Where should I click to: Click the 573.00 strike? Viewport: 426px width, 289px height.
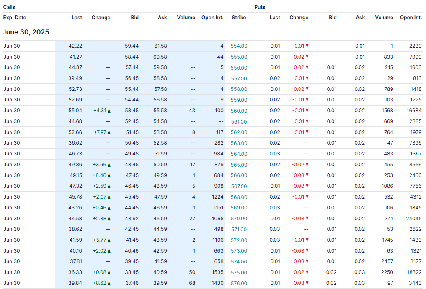tap(239, 251)
